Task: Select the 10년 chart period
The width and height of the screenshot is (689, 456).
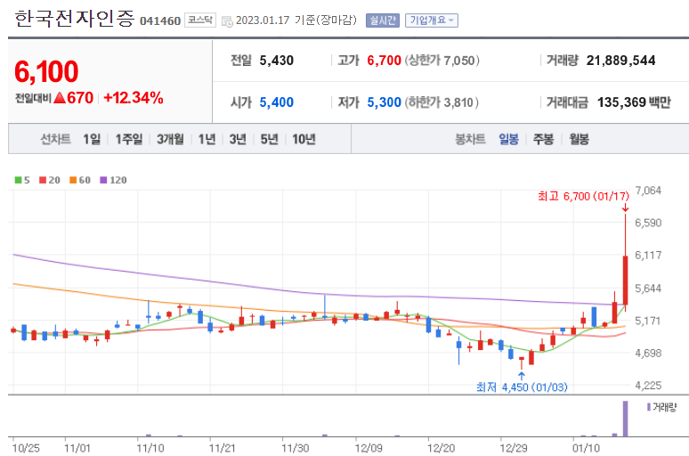Action: [x=304, y=140]
